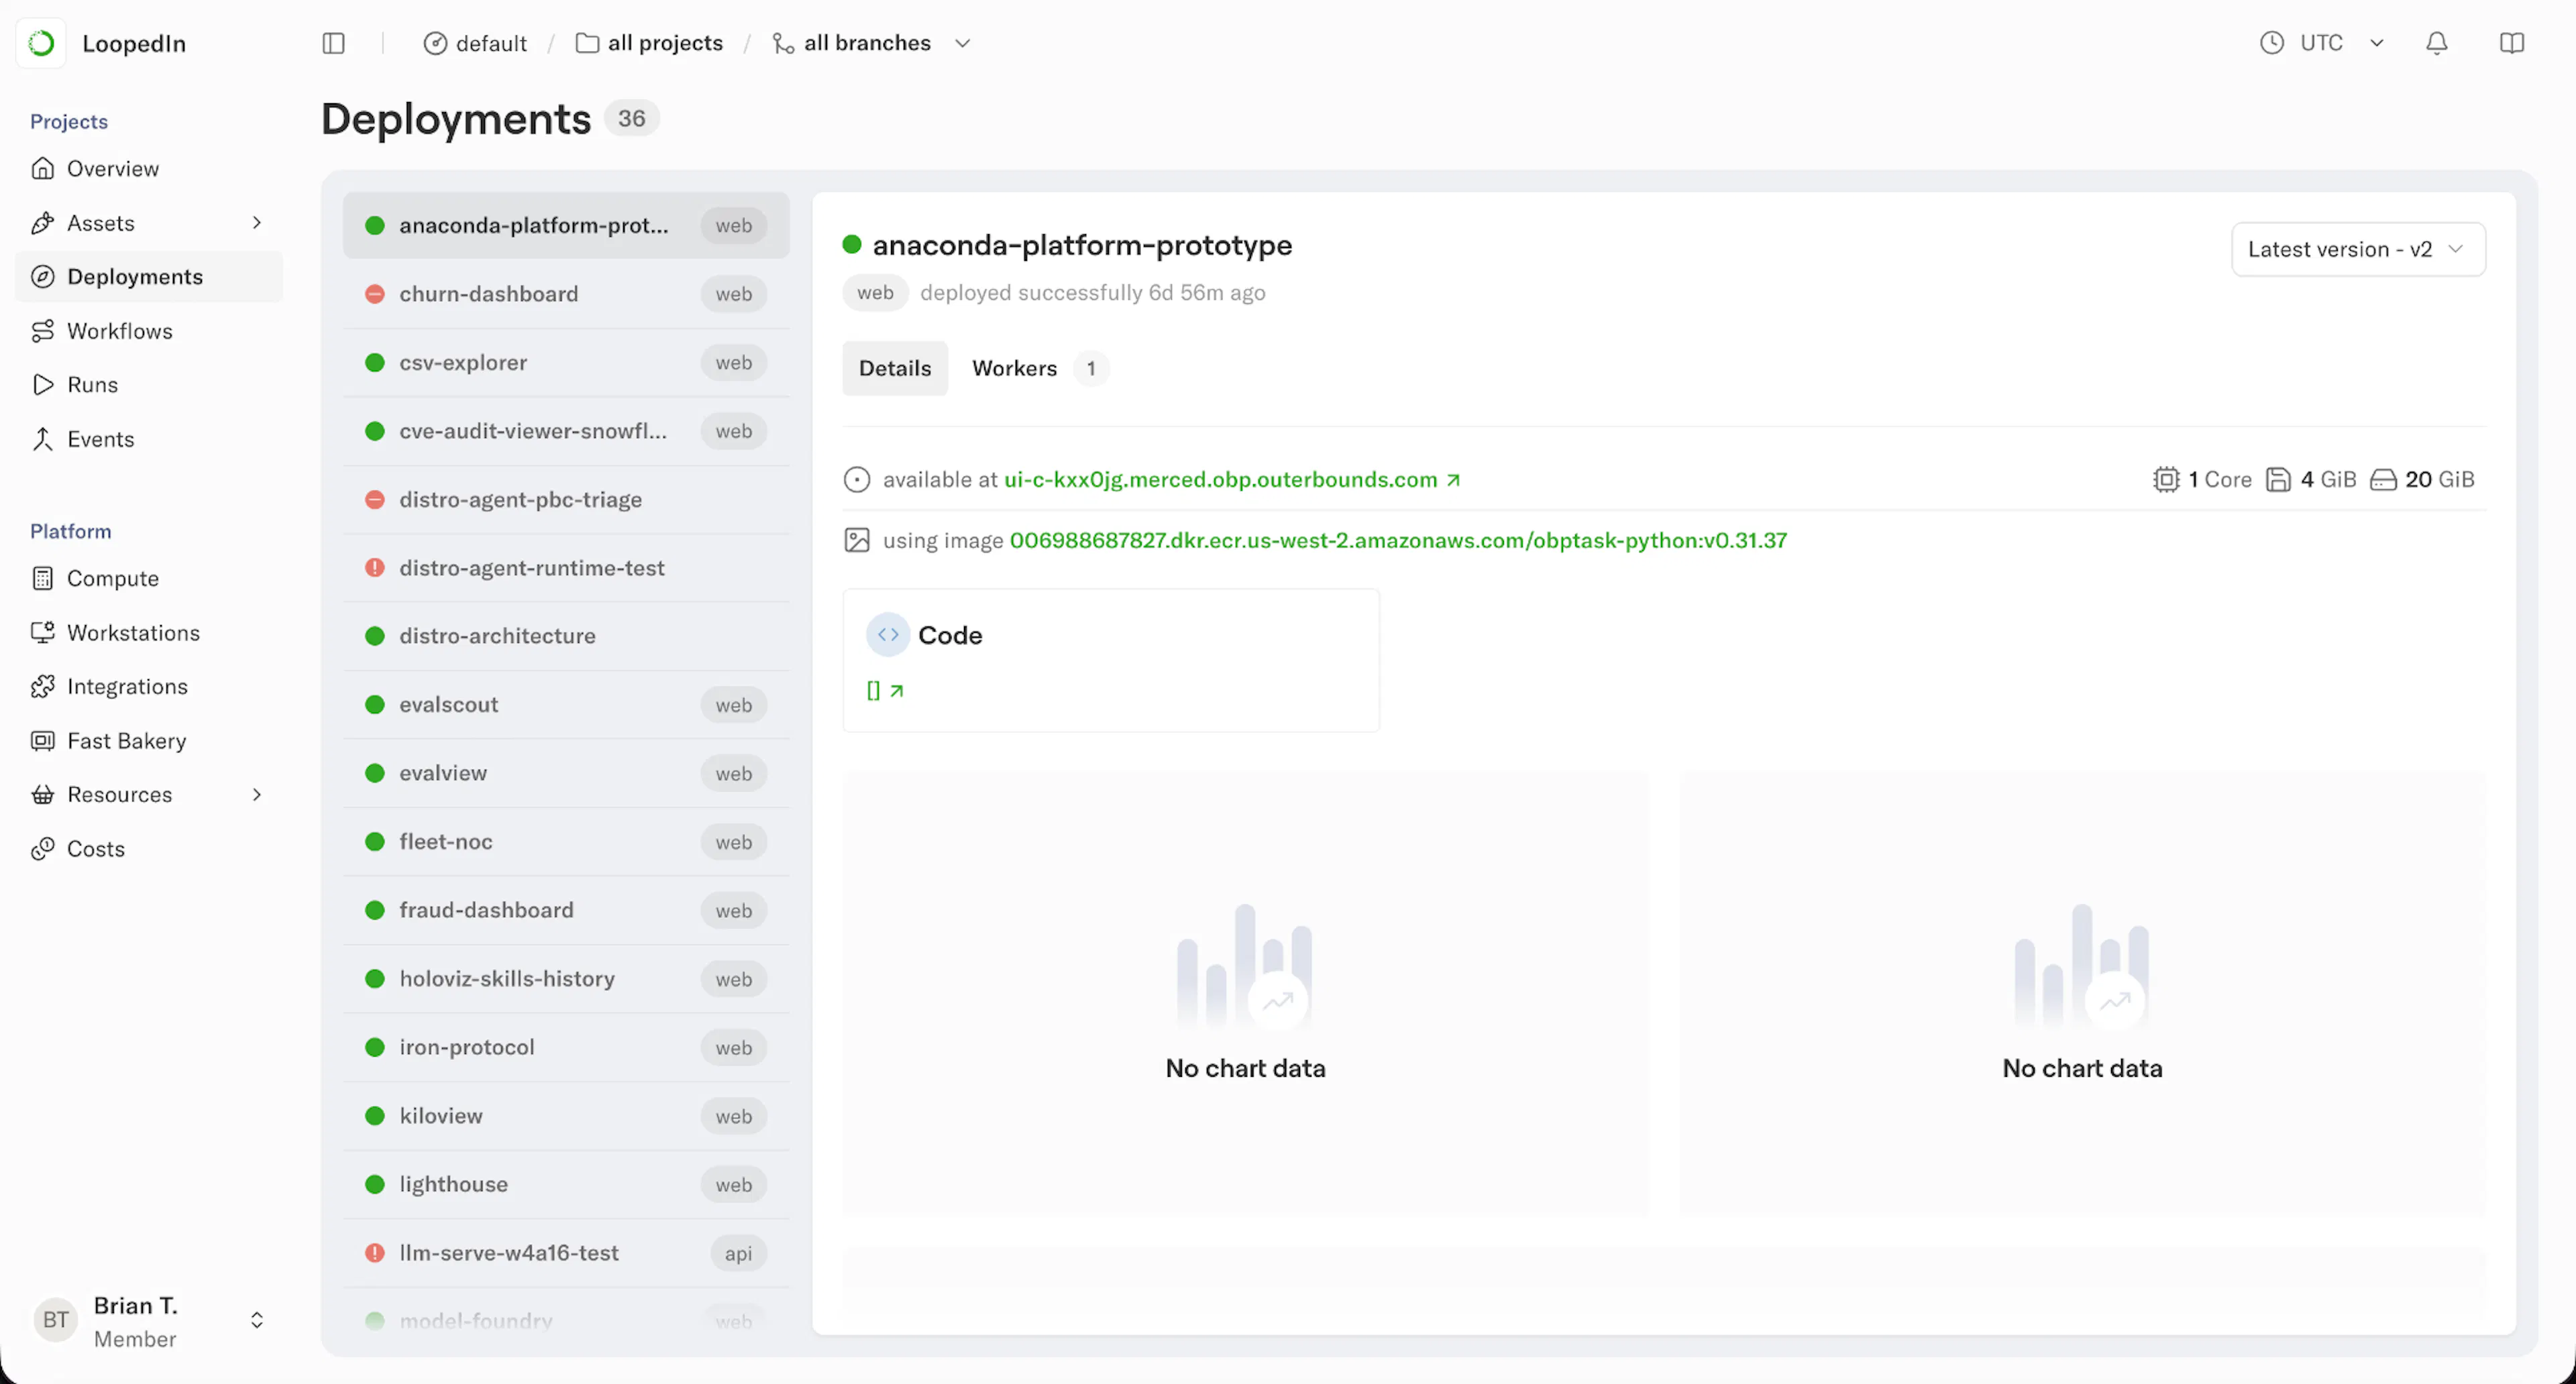Click the LoopedIn logo icon
This screenshot has width=2576, height=1384.
point(41,43)
